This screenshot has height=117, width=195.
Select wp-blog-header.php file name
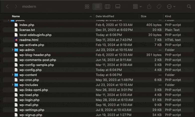pos(35,55)
